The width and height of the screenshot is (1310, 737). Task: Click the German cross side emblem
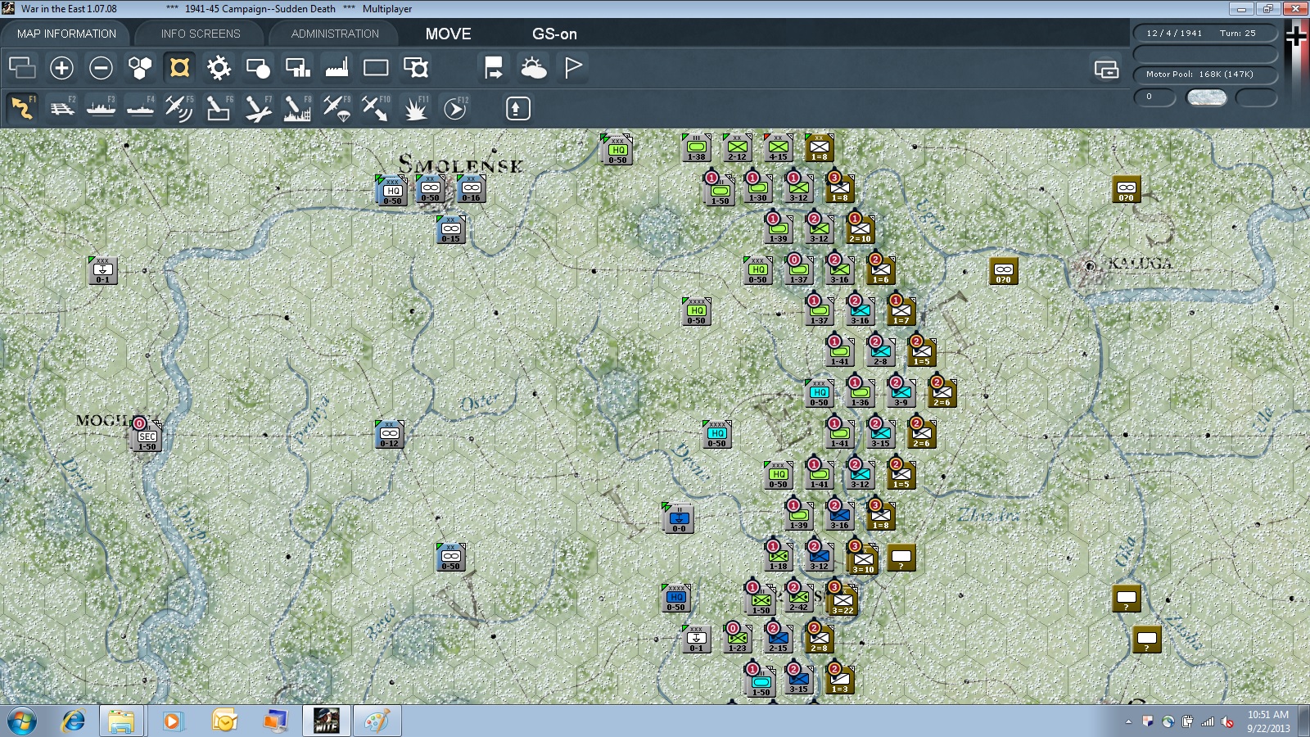pyautogui.click(x=1296, y=36)
